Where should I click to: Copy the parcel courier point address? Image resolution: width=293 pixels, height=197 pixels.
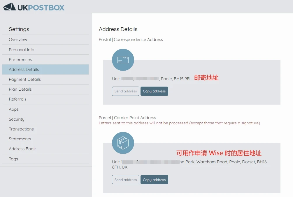pyautogui.click(x=154, y=180)
